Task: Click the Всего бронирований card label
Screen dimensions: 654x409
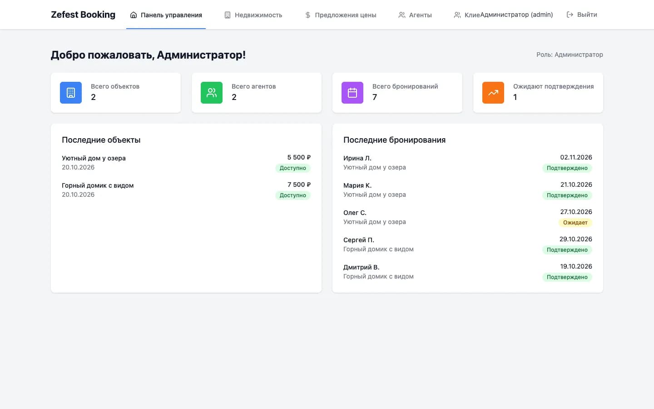Action: 405,86
